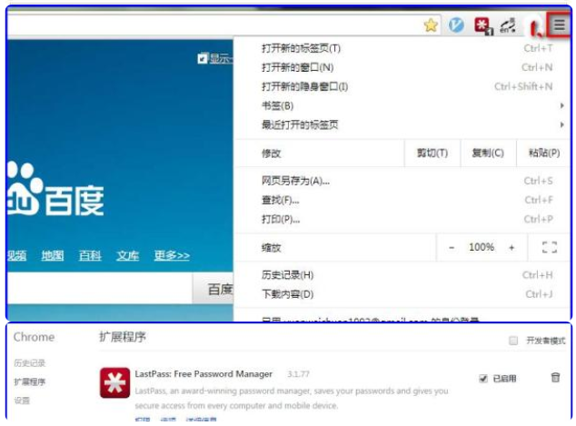Select 扩展程序 in Chrome settings sidebar
The height and width of the screenshot is (426, 576).
tap(29, 381)
